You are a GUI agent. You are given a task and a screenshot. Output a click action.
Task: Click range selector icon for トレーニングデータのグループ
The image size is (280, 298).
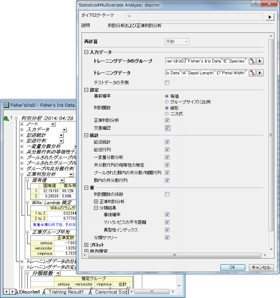(252, 61)
